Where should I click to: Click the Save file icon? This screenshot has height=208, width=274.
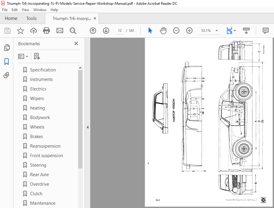(x=7, y=31)
